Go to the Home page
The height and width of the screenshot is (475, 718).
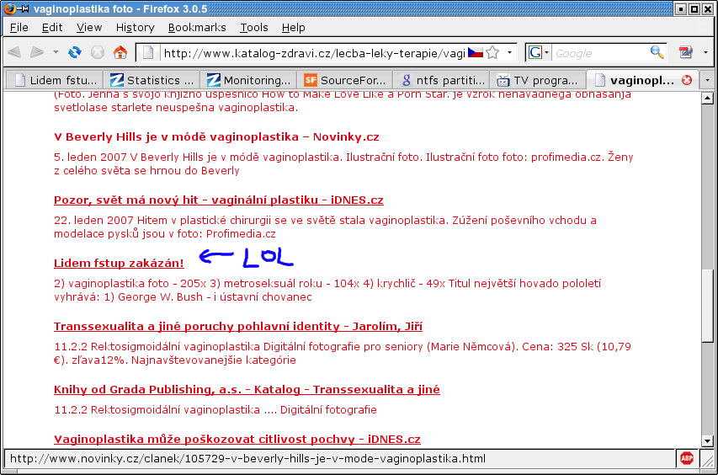[120, 52]
